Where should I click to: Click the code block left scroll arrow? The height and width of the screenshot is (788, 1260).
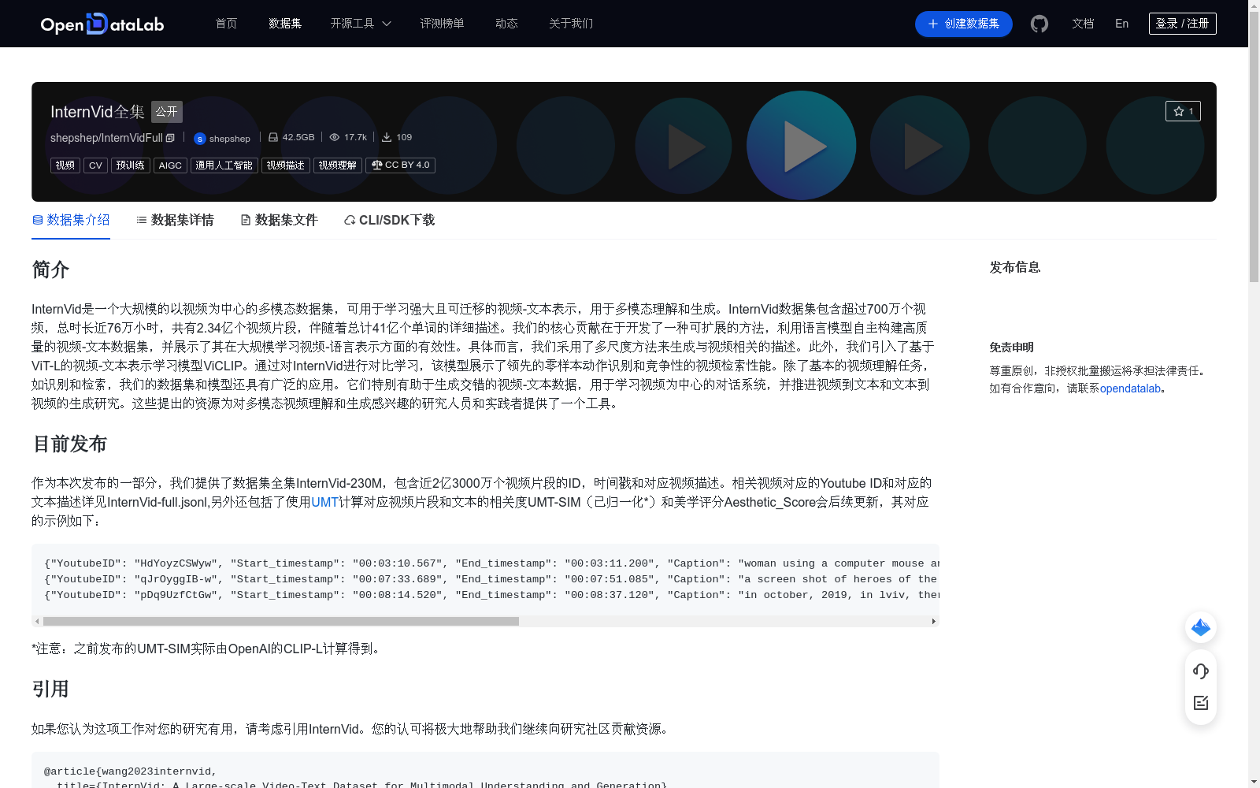(37, 621)
